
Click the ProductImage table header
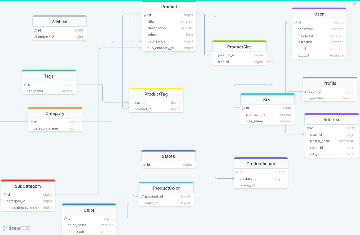[x=261, y=164]
